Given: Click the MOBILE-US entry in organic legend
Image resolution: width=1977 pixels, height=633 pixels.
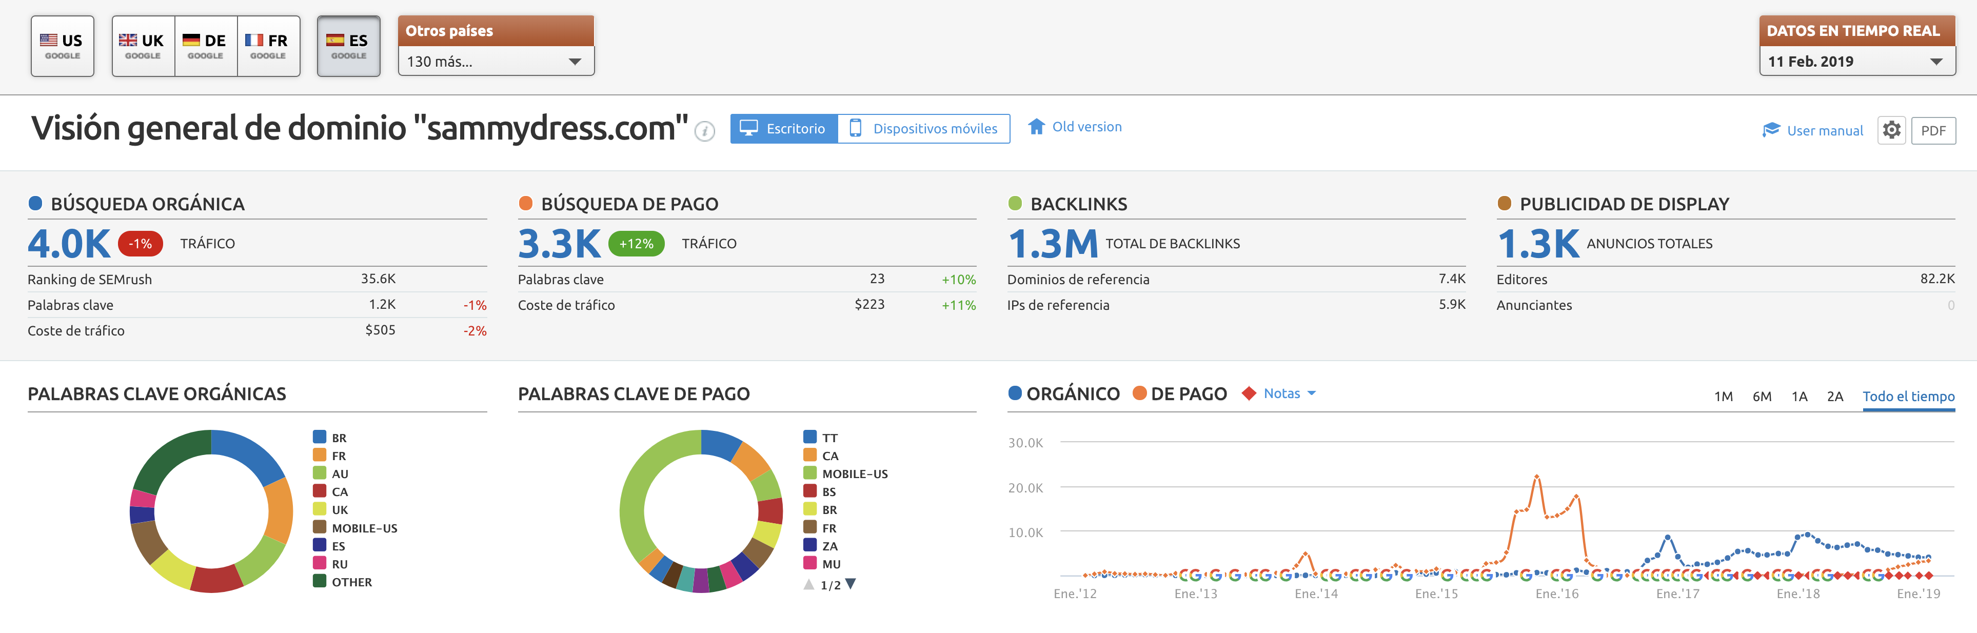Looking at the screenshot, I should click(x=355, y=528).
